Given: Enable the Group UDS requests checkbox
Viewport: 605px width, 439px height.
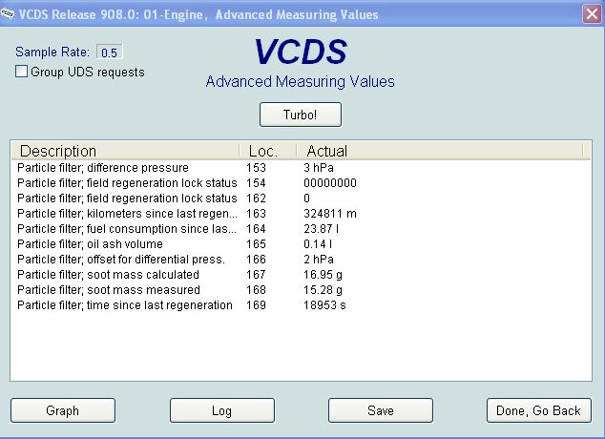Looking at the screenshot, I should click(x=21, y=72).
